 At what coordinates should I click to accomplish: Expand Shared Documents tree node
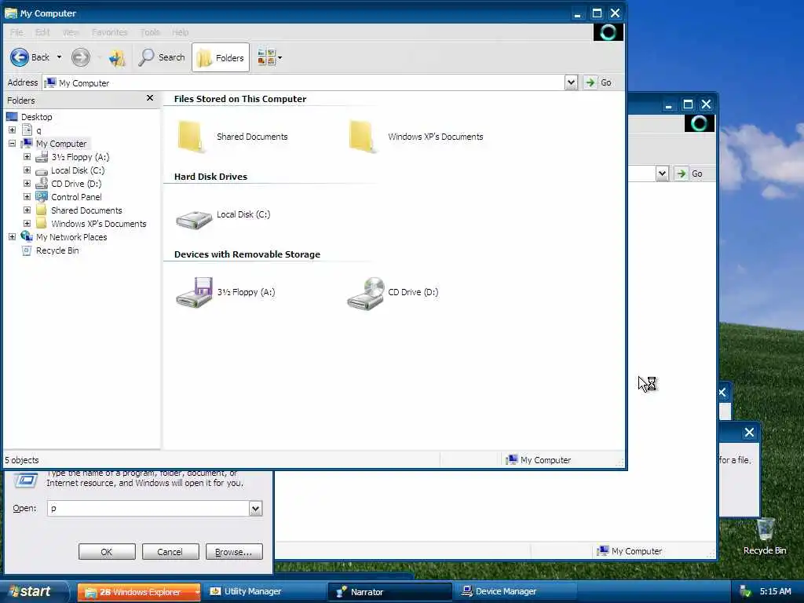pyautogui.click(x=27, y=210)
